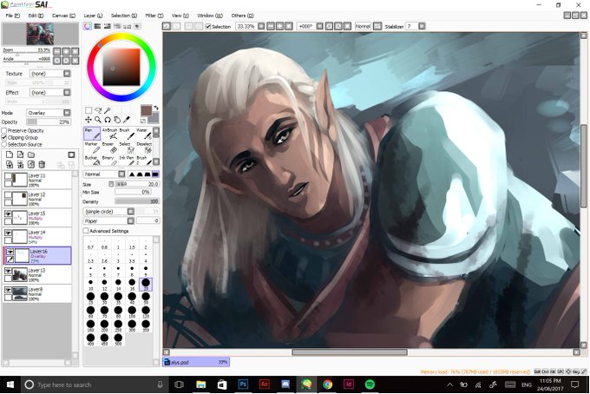
Task: Toggle the Selection checkbox in toolbar
Action: tap(207, 26)
